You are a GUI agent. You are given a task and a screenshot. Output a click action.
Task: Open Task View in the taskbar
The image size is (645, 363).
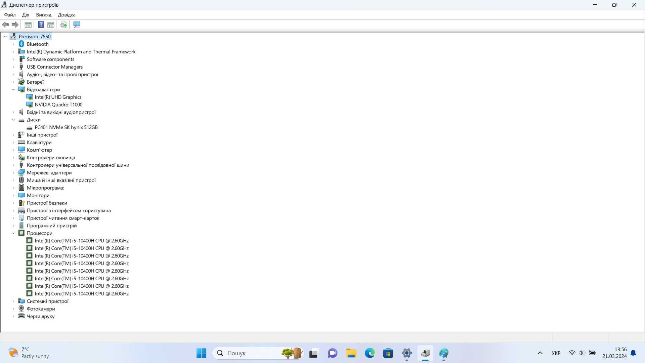pos(313,353)
